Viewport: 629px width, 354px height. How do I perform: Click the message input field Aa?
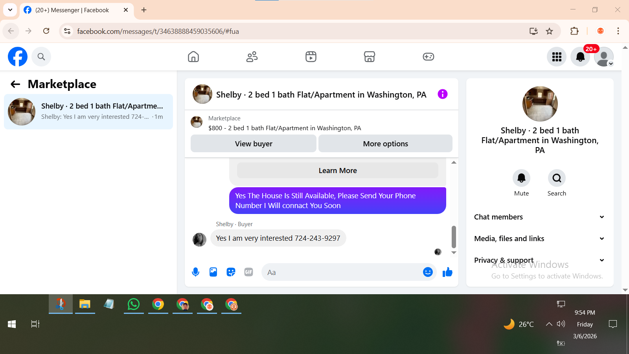click(342, 272)
